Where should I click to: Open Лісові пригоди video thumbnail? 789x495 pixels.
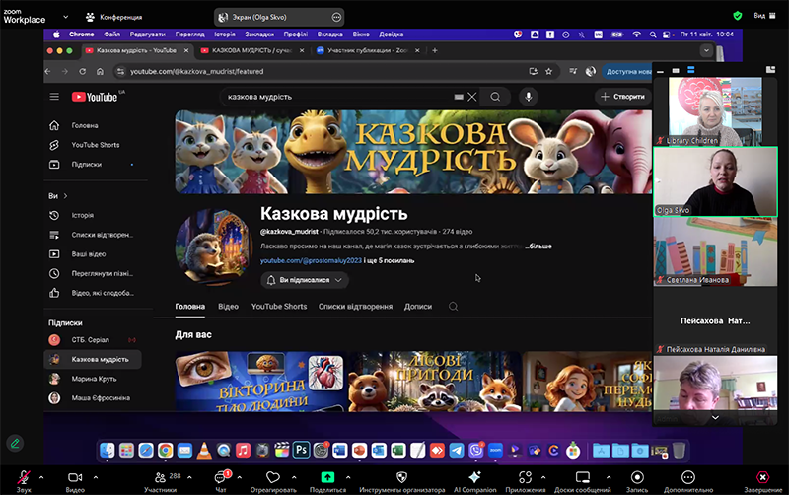(435, 382)
